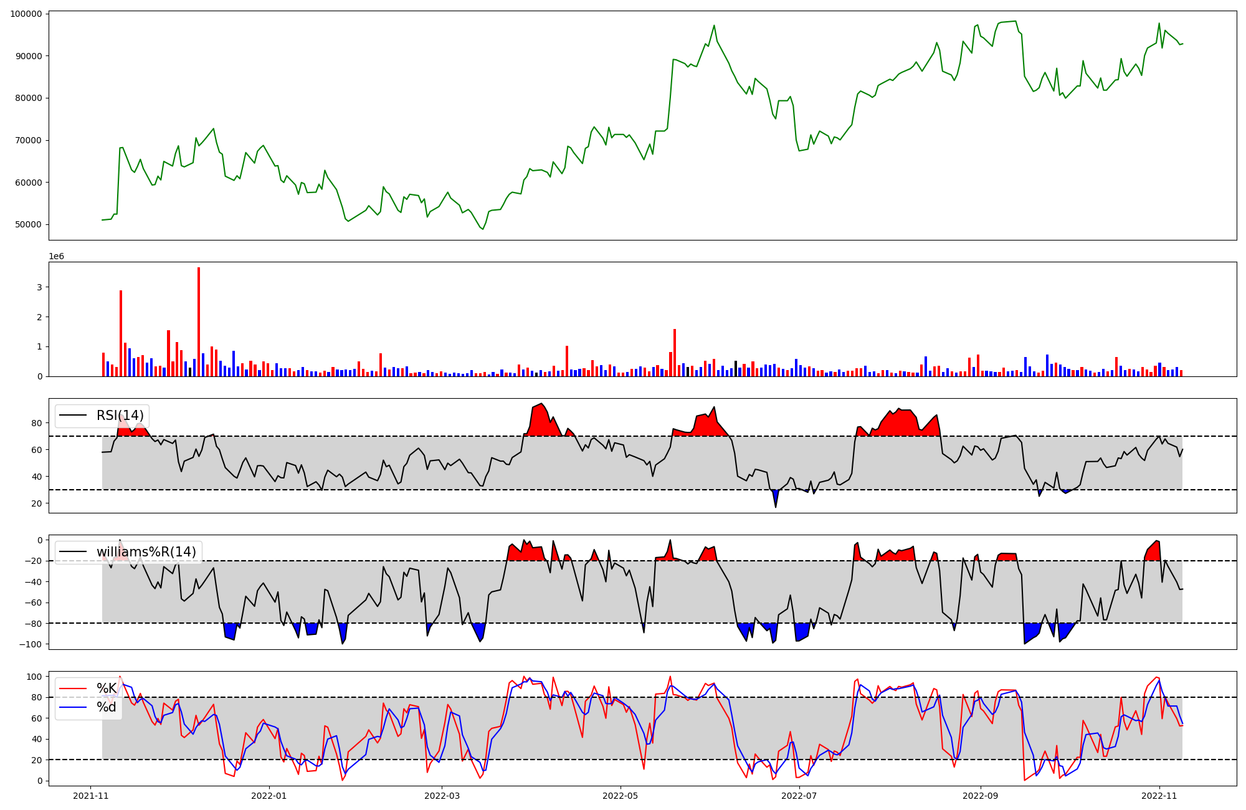Click the 50000 price axis tick label

click(x=28, y=224)
